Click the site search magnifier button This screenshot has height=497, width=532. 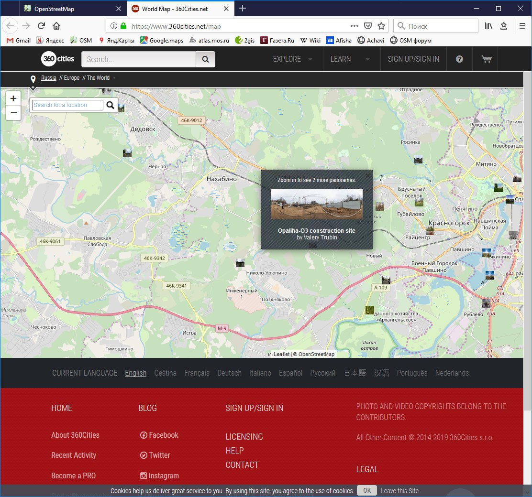205,59
